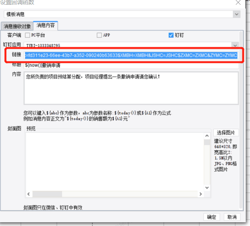The image size is (250, 226).
Task: Click inside the 链接 URL field
Action: [x=131, y=55]
